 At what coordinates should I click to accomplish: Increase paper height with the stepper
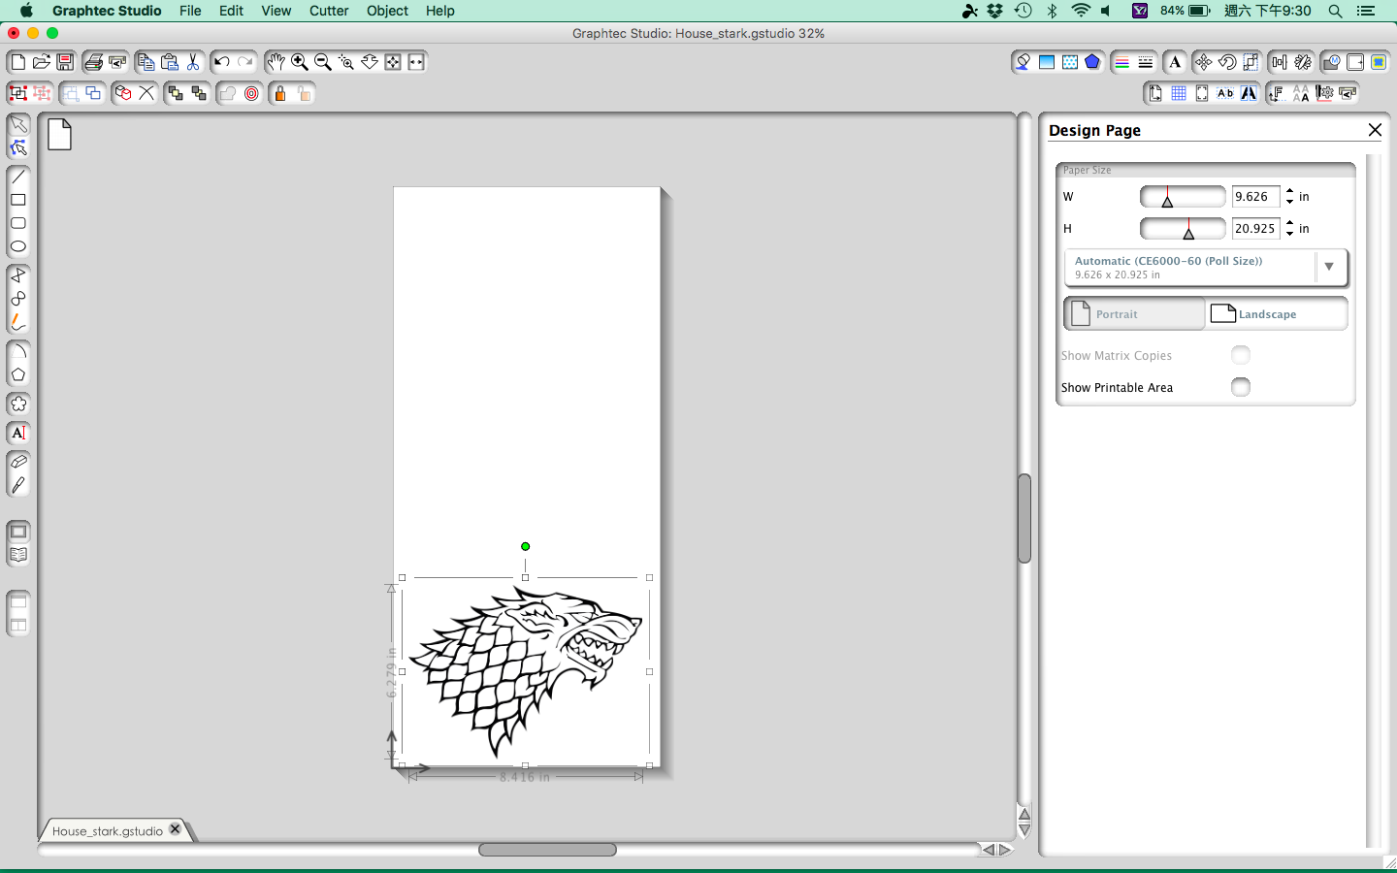tap(1289, 223)
